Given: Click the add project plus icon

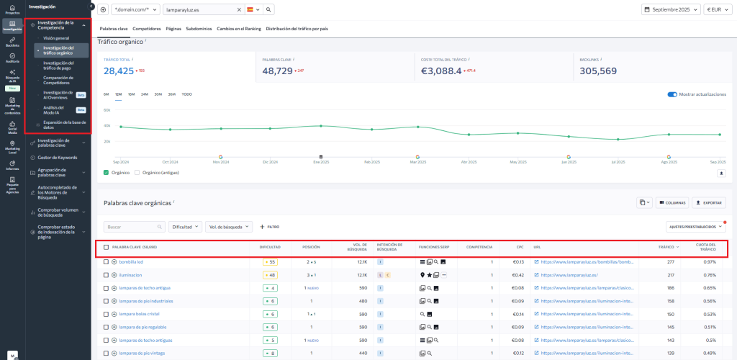Looking at the screenshot, I should [x=104, y=9].
